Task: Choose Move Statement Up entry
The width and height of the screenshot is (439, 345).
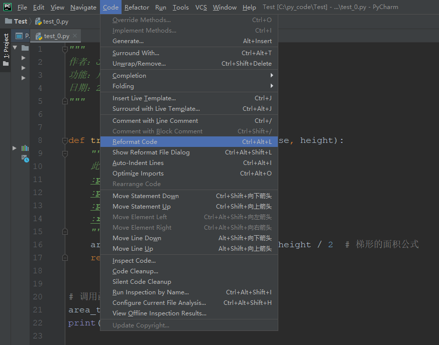Action: (x=189, y=207)
